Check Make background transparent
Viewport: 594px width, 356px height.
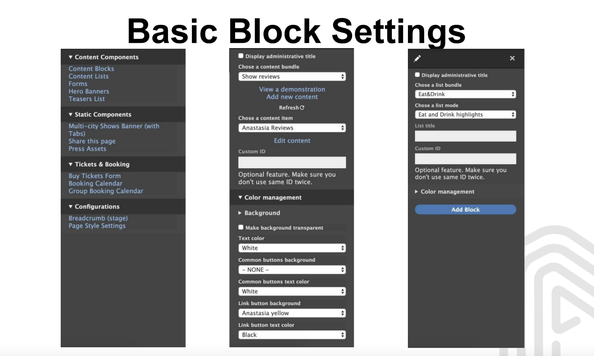pos(240,227)
